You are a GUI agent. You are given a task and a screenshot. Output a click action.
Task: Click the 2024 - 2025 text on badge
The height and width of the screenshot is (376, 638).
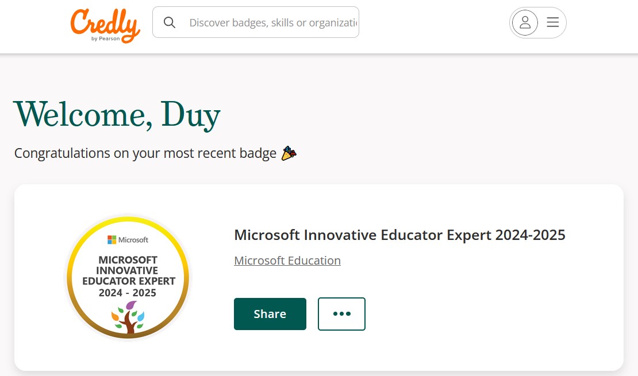coord(128,293)
